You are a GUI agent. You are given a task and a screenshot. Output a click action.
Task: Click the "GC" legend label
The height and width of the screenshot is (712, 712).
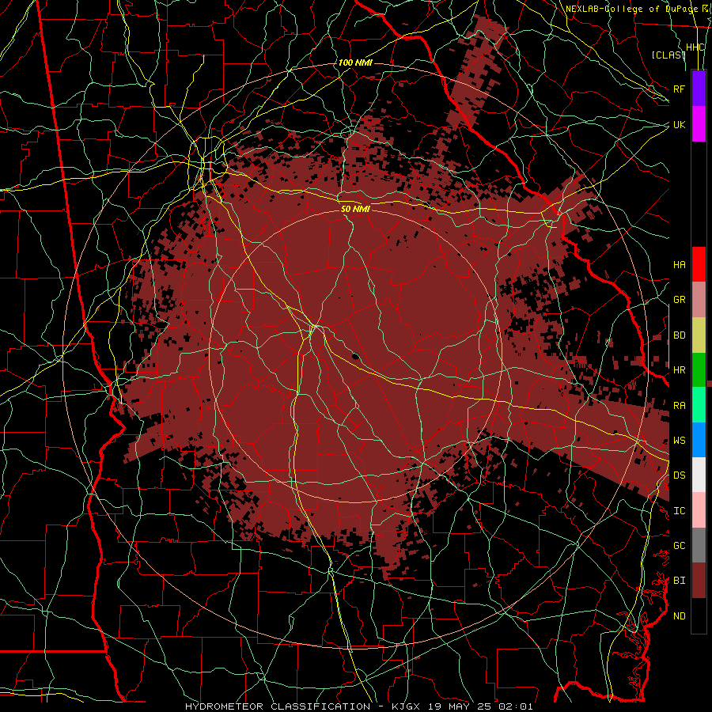point(679,546)
